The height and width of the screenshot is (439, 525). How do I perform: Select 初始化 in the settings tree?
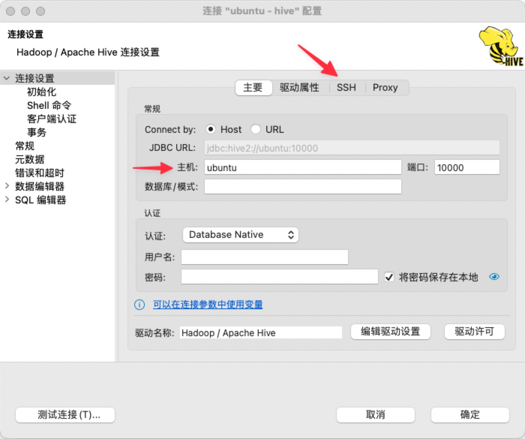coord(42,92)
